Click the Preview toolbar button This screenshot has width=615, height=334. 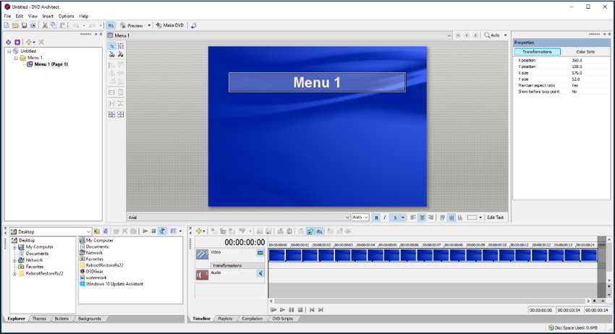[132, 25]
